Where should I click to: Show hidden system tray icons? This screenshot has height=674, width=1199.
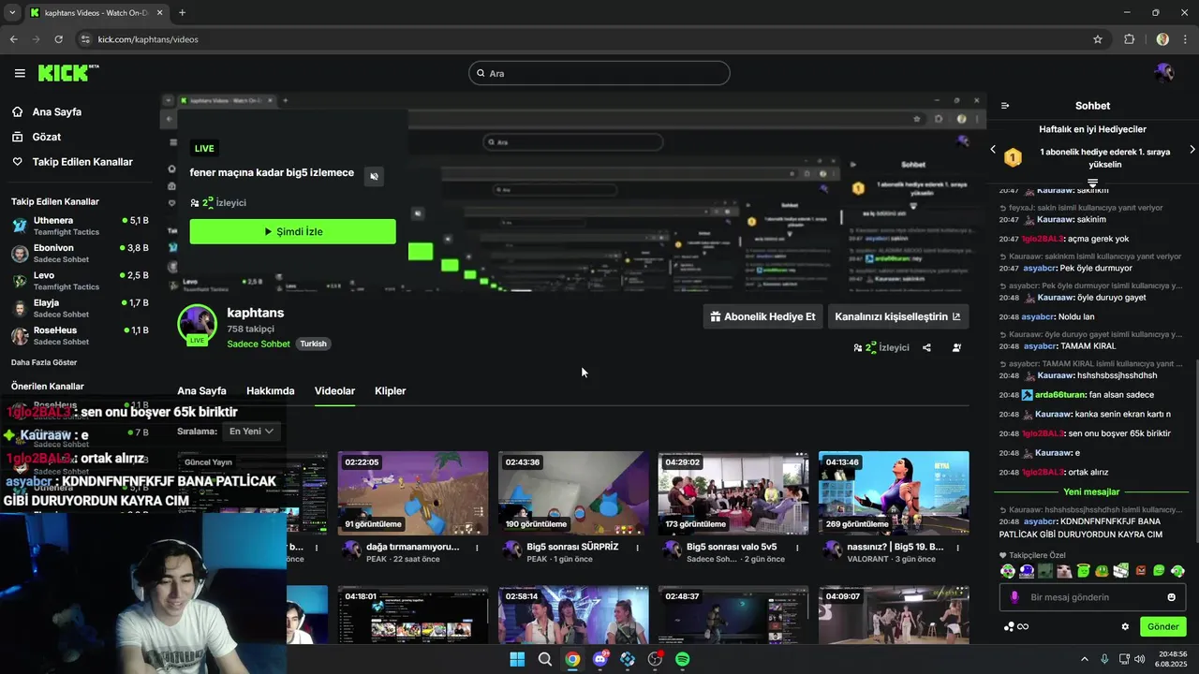[x=1085, y=659]
